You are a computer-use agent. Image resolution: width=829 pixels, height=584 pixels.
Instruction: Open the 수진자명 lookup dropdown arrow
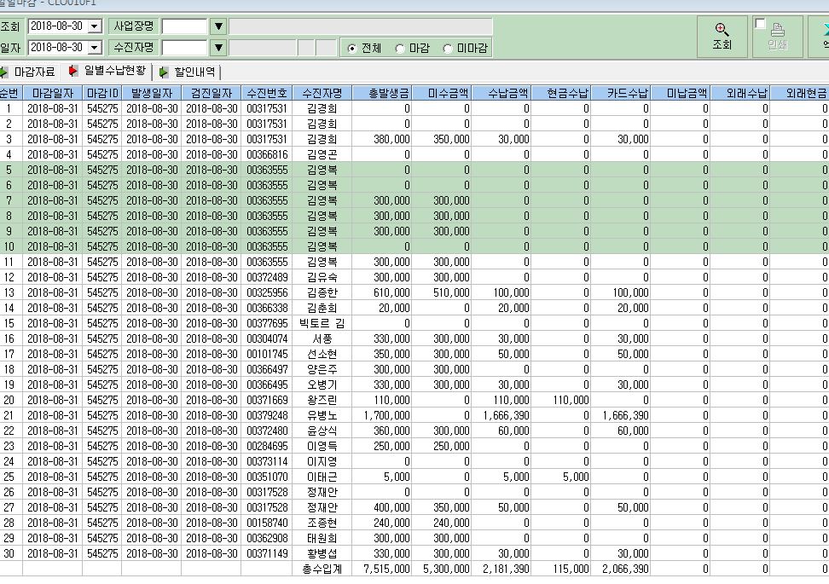point(218,48)
